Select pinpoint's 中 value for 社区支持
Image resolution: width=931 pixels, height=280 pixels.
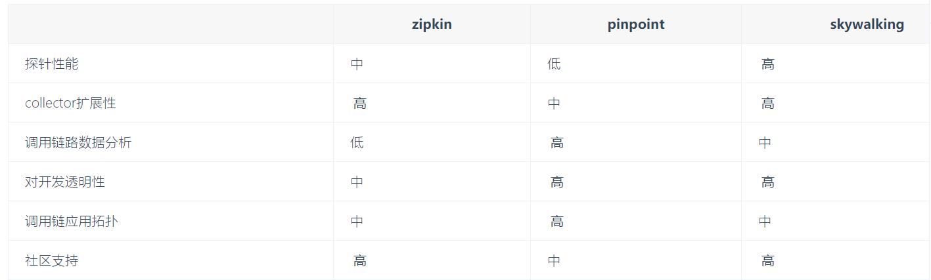tap(554, 260)
